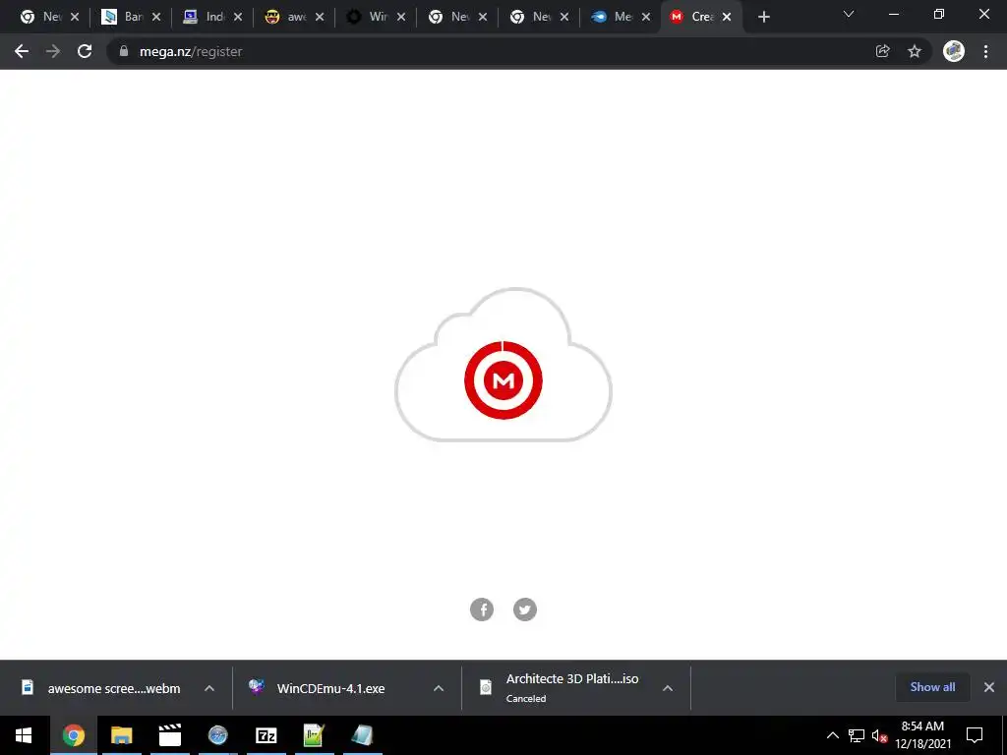The width and height of the screenshot is (1007, 755).
Task: Close the Bar tab
Action: [156, 18]
